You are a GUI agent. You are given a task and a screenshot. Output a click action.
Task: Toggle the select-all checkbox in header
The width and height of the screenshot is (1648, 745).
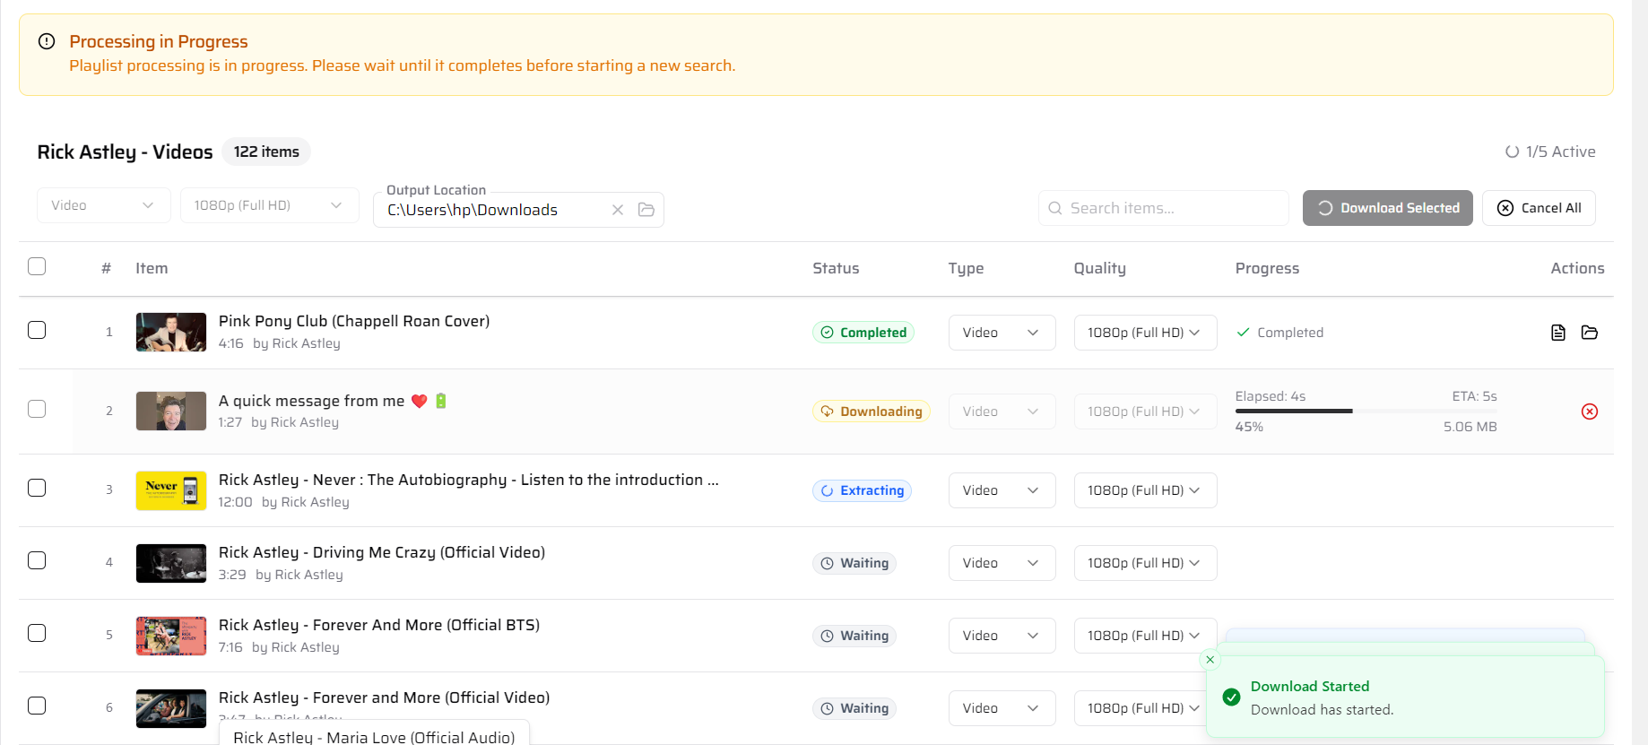pos(37,267)
